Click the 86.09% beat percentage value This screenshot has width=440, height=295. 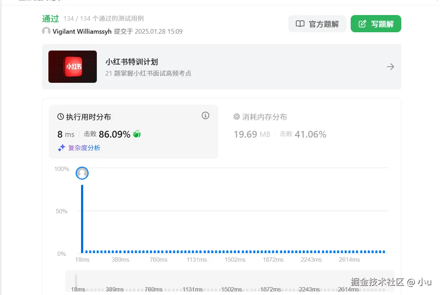tap(114, 134)
